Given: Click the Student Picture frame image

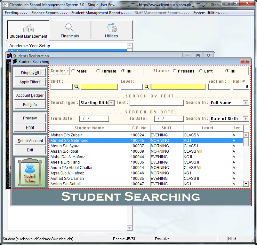Looking at the screenshot, I should click(x=30, y=172).
